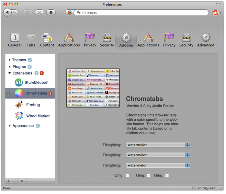This screenshot has height=194, width=226.
Task: Click the sync icon beside Not Signed In
Action: 194,188
